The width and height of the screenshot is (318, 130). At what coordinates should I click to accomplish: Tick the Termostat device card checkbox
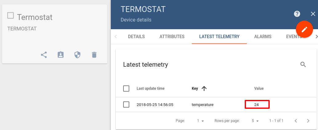point(10,16)
